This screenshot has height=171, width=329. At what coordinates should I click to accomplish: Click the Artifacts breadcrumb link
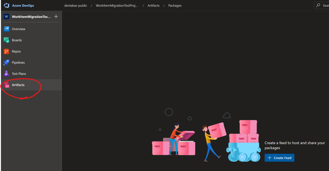(154, 5)
